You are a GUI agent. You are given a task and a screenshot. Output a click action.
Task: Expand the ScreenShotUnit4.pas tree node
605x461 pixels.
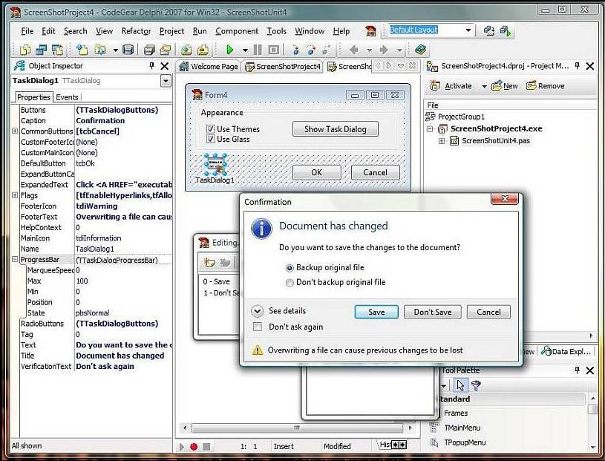pyautogui.click(x=442, y=141)
